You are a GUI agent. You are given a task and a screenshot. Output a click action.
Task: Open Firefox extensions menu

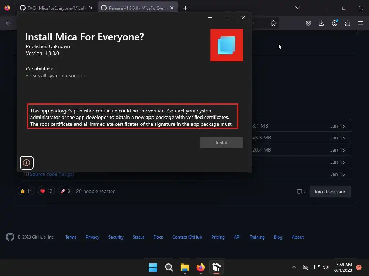pyautogui.click(x=347, y=23)
